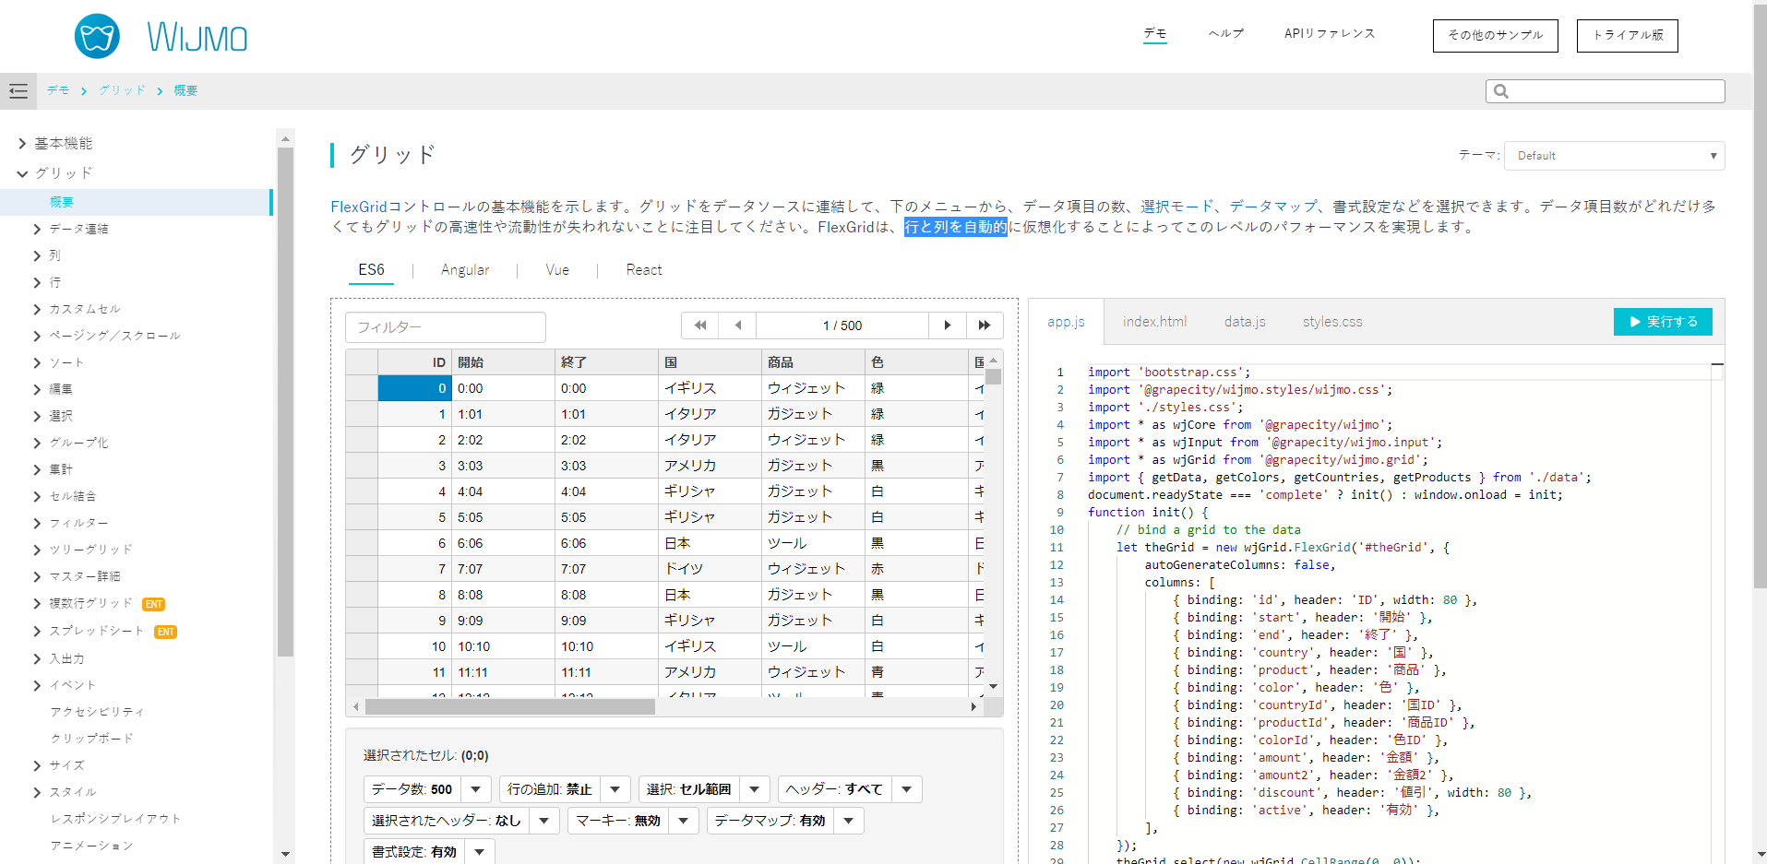Click the その他のサンプル button
Viewport: 1767px width, 864px height.
pyautogui.click(x=1496, y=36)
